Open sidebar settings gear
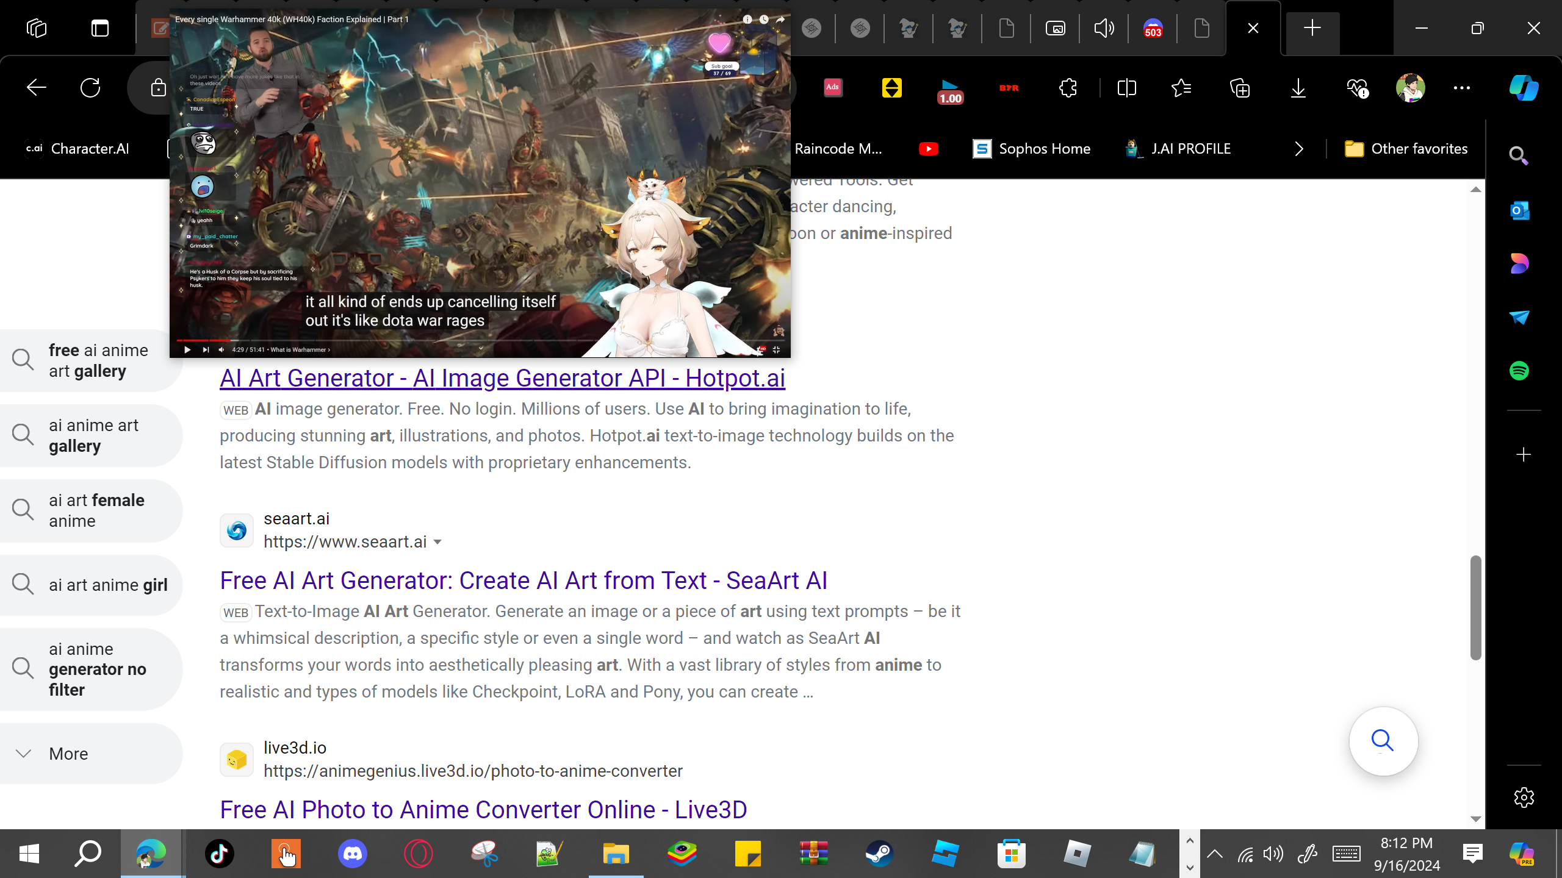1562x878 pixels. 1524,797
